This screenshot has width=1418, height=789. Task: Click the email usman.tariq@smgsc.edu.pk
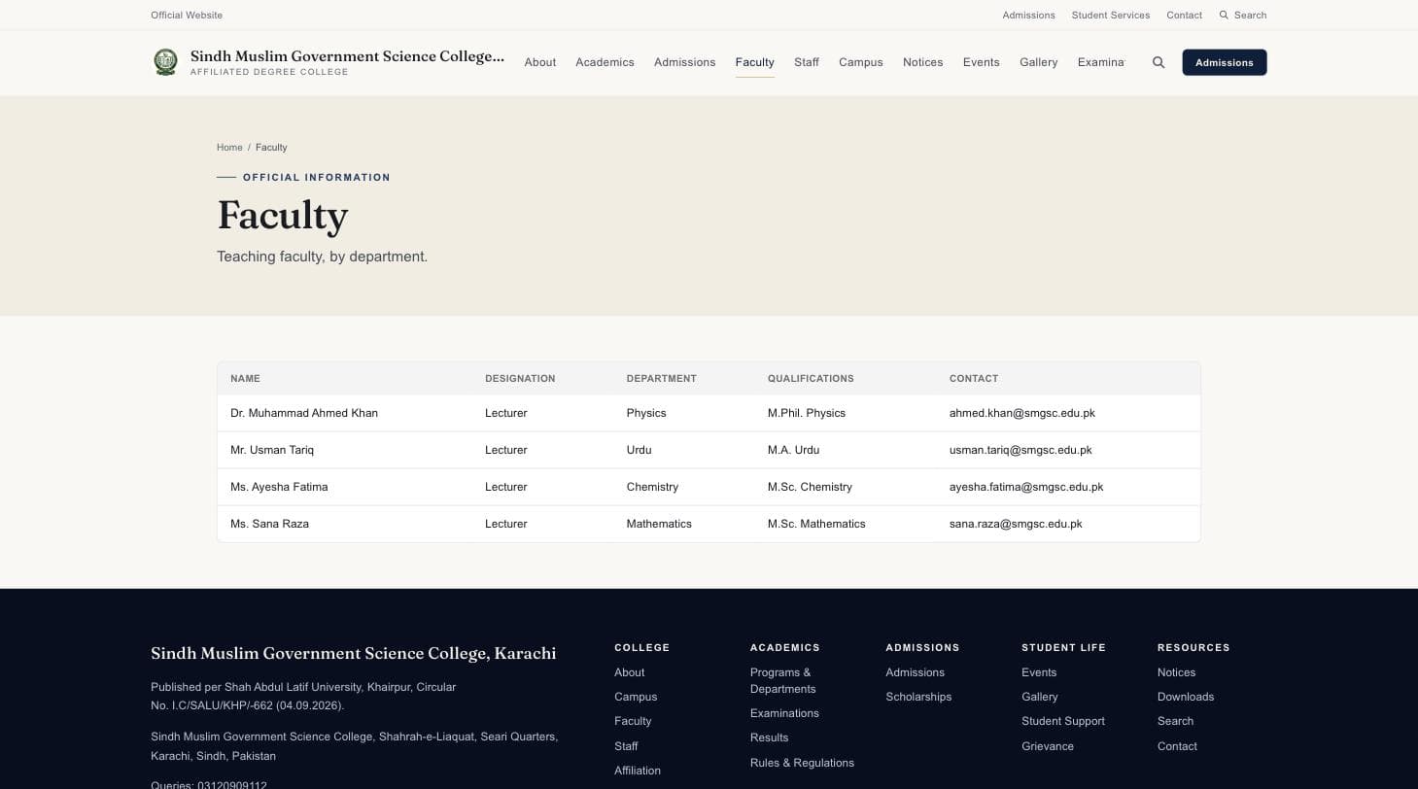tap(1020, 450)
